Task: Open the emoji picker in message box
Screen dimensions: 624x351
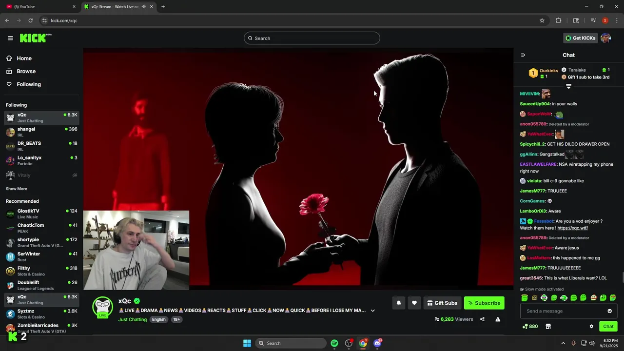Action: coord(609,311)
